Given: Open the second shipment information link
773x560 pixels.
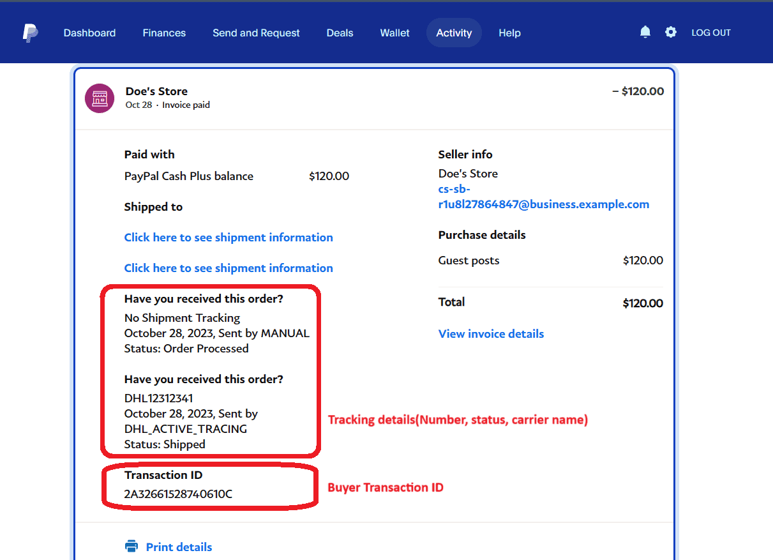Looking at the screenshot, I should 229,268.
